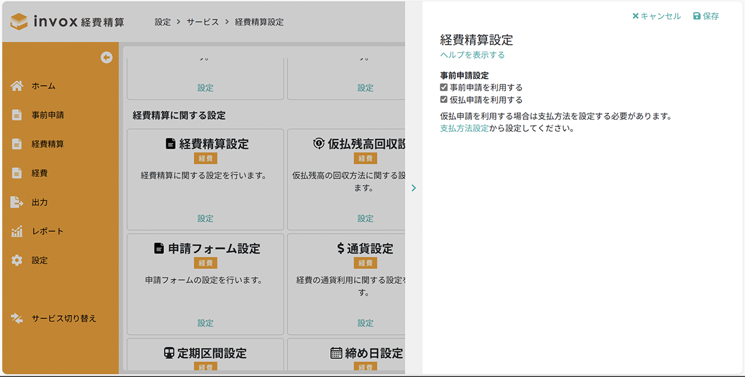Viewport: 745px width, 377px height.
Task: Click 経費 tag on 申請フォーム設定 card
Action: 205,264
